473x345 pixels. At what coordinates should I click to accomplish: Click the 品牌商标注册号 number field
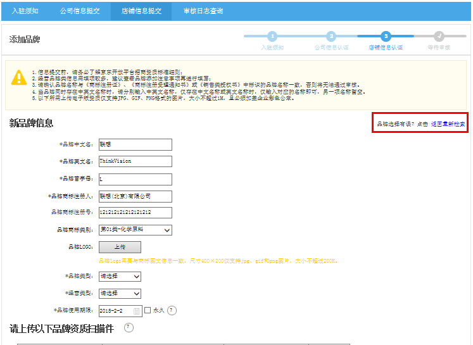(136, 212)
